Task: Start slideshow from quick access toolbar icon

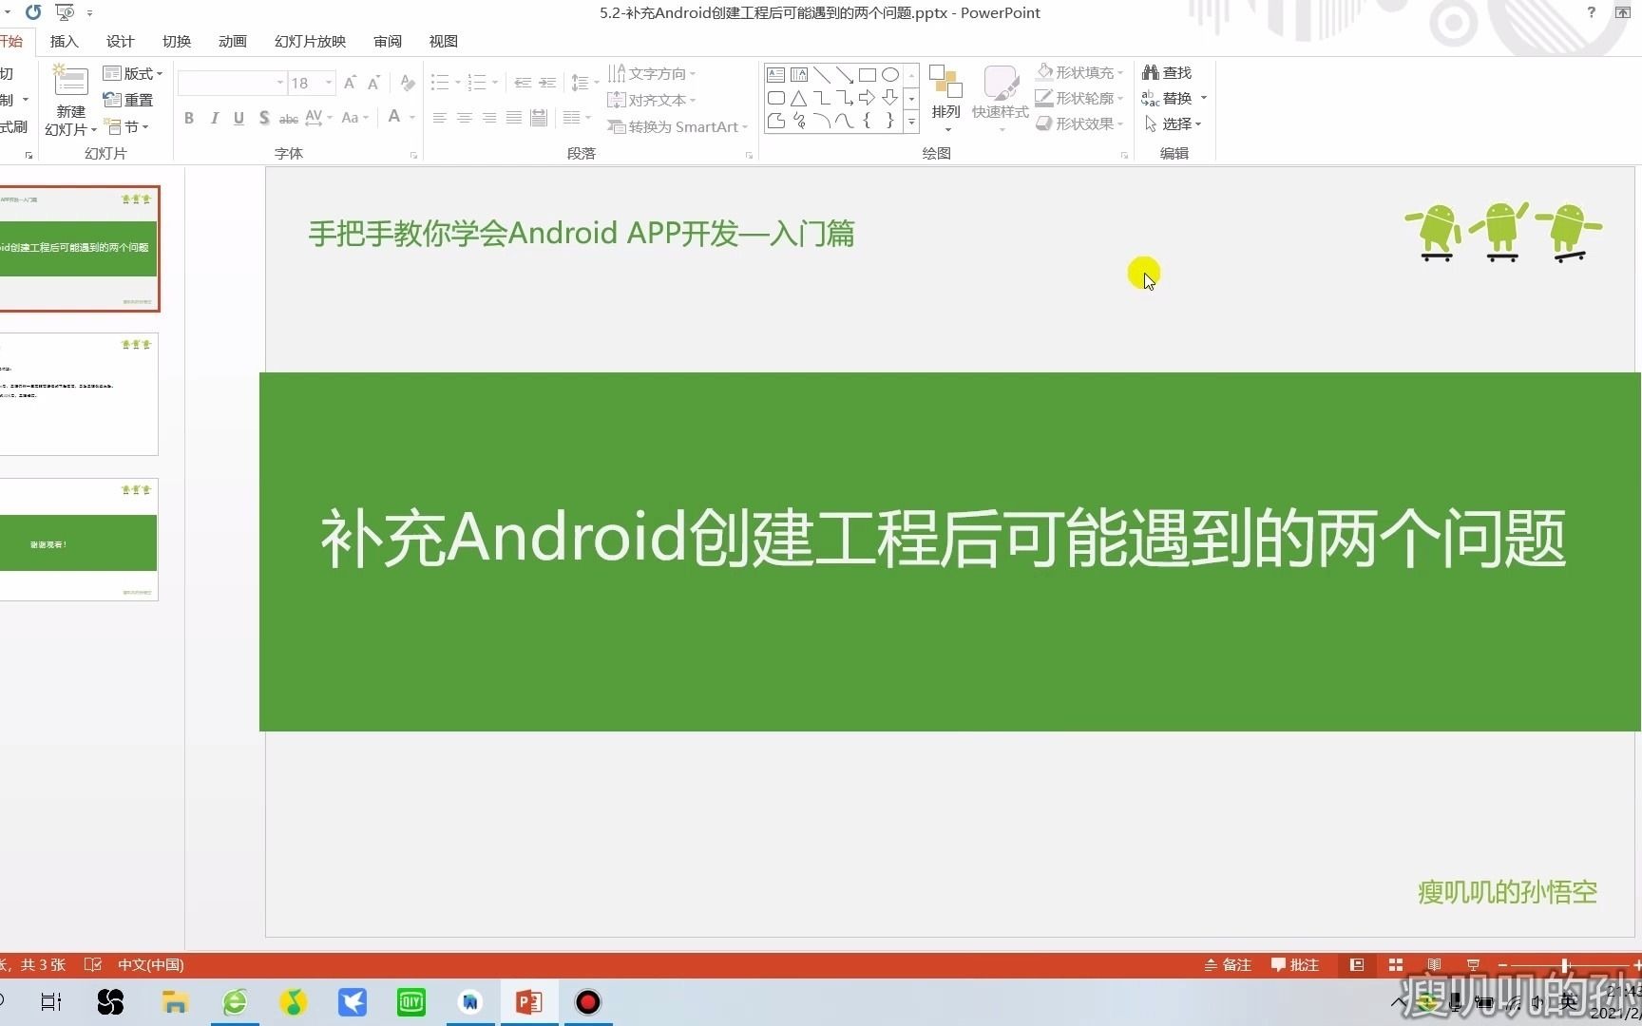Action: point(65,12)
